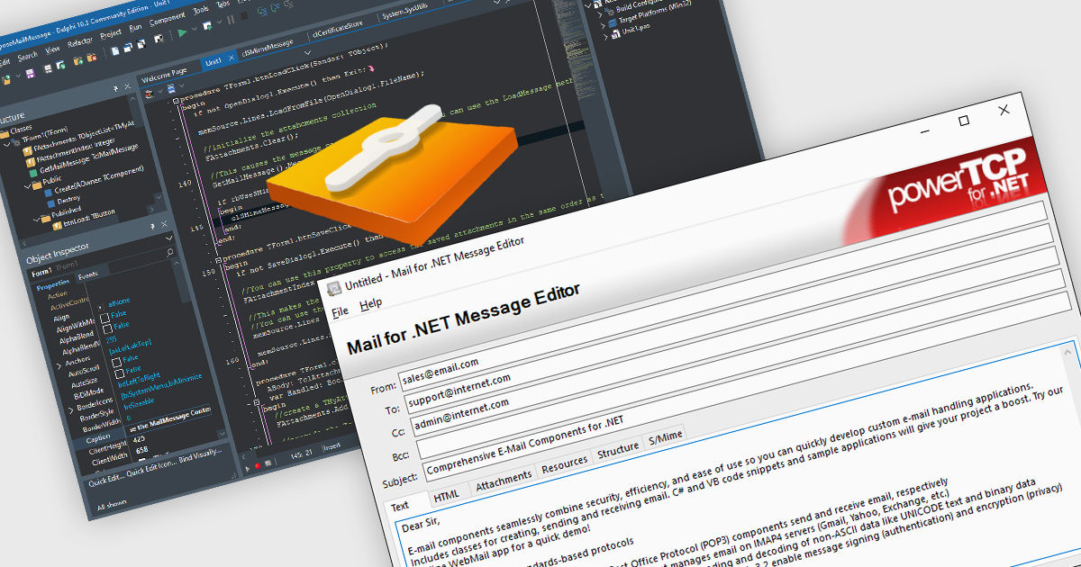Click the Object Inspector search magnifier icon

pos(169,252)
